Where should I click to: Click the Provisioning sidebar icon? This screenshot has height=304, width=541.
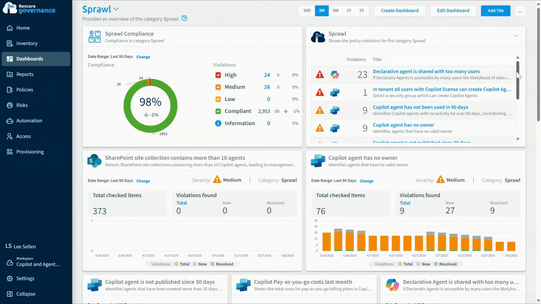click(10, 152)
